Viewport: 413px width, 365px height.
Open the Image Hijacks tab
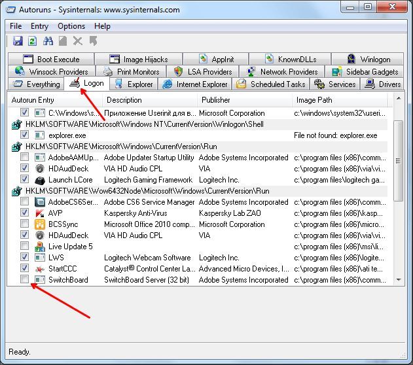tap(138, 60)
